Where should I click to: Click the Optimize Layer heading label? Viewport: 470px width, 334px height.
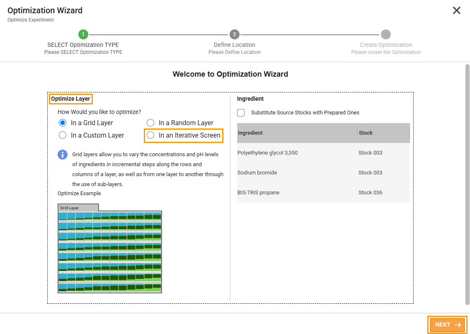coord(70,99)
